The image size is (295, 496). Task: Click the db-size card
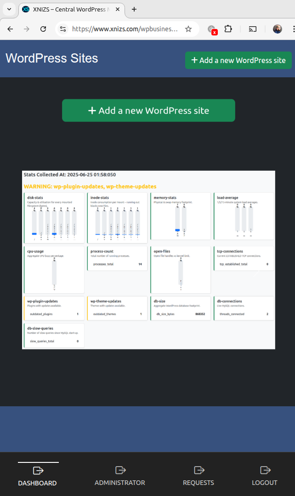click(180, 308)
